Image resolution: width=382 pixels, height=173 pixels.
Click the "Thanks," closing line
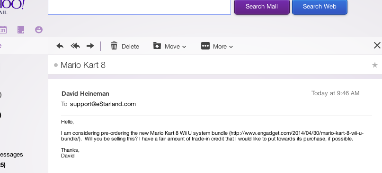pos(70,150)
